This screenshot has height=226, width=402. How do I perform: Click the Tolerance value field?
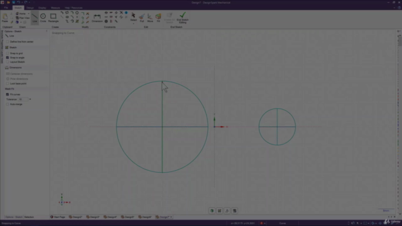[x=23, y=99]
